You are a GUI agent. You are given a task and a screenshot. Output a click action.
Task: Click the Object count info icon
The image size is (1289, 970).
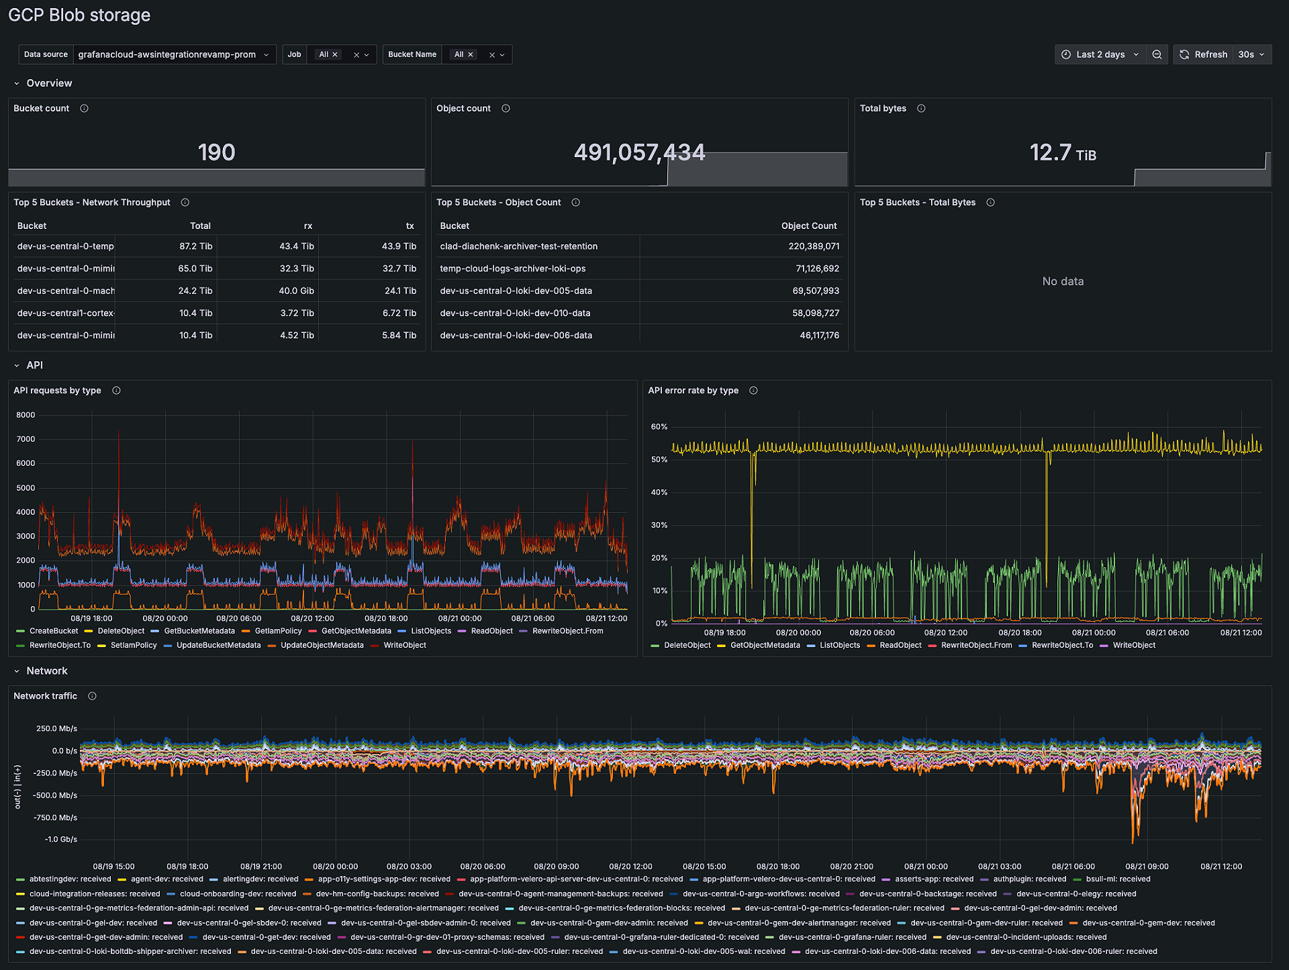(506, 108)
